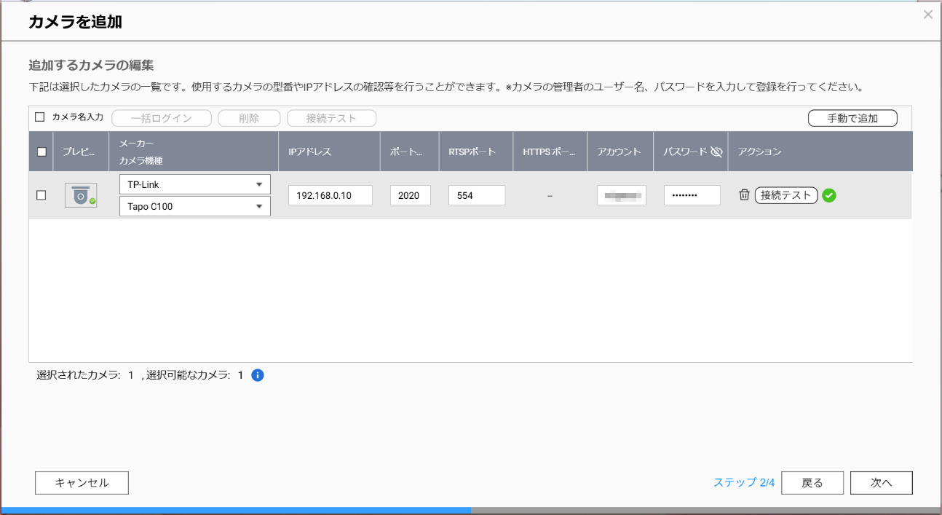The image size is (942, 515).
Task: Click the 一括ログイン button
Action: pyautogui.click(x=162, y=118)
